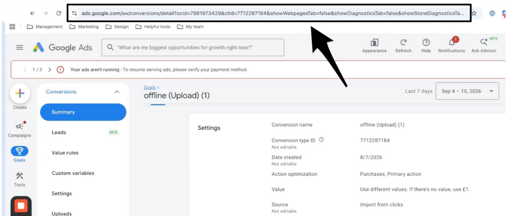This screenshot has width=506, height=216.
Task: Open Goals in the left rail
Action: 20,154
